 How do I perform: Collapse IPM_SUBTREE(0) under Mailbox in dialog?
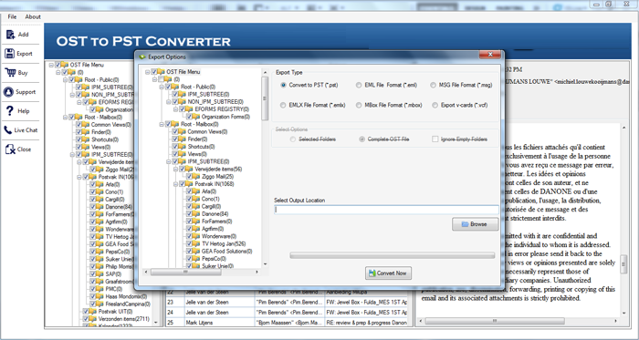click(169, 162)
